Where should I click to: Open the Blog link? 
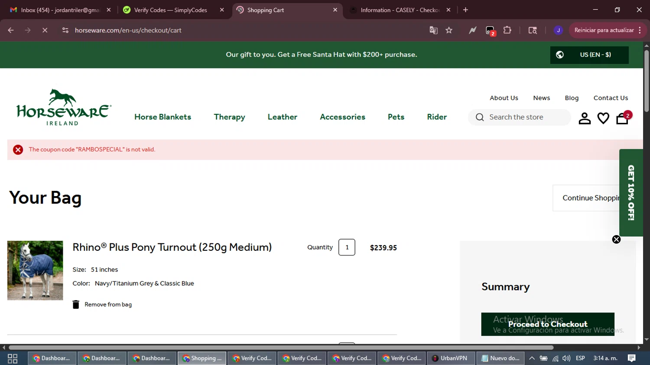pyautogui.click(x=572, y=98)
